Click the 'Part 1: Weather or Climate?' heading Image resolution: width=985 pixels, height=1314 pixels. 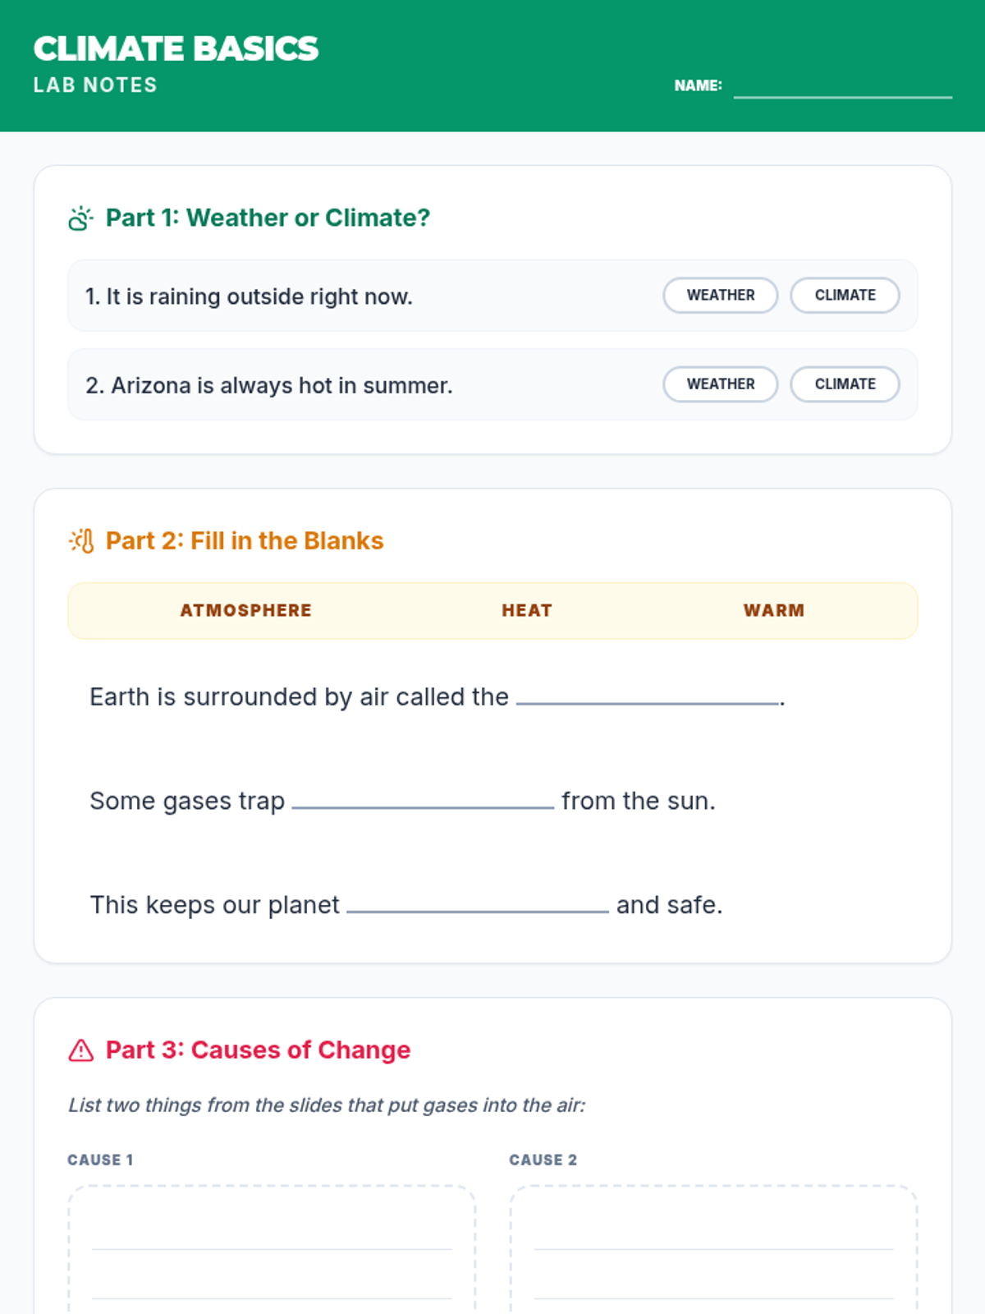(268, 218)
